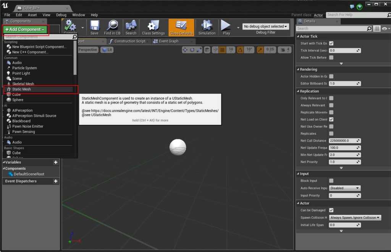Add a new variable with plus icon
The width and height of the screenshot is (391, 252).
[x=56, y=163]
